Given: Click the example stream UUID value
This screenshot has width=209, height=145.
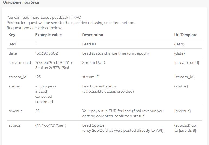Looking at the screenshot, I should (x=54, y=65).
